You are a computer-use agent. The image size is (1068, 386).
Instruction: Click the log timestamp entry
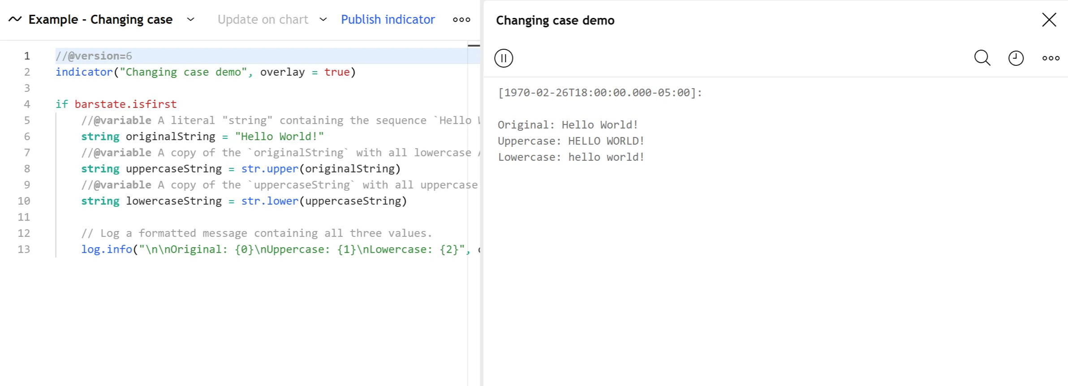click(x=600, y=93)
